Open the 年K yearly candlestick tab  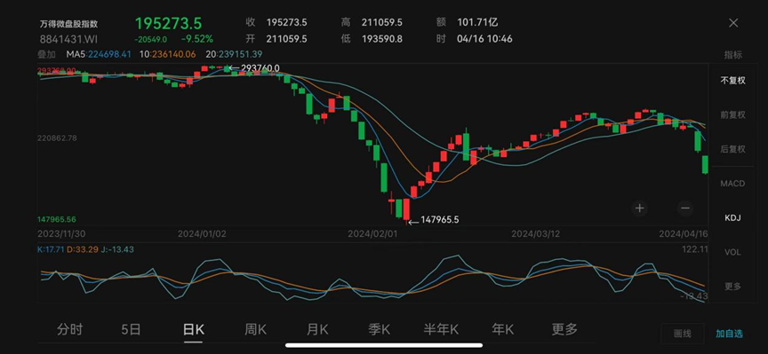coord(502,329)
